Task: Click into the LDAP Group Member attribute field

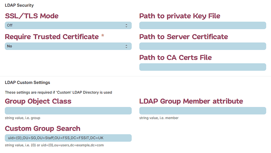Action: [203, 111]
